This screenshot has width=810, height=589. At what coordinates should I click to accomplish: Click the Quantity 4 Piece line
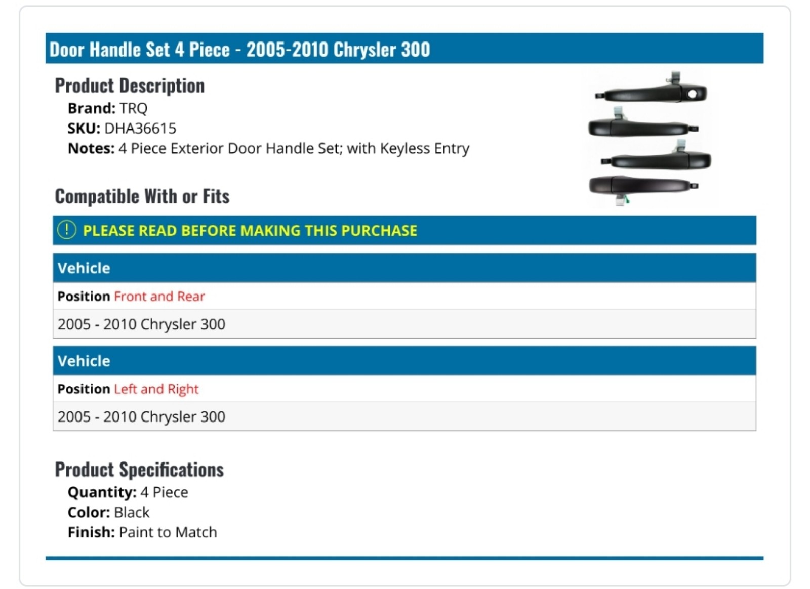click(x=128, y=492)
